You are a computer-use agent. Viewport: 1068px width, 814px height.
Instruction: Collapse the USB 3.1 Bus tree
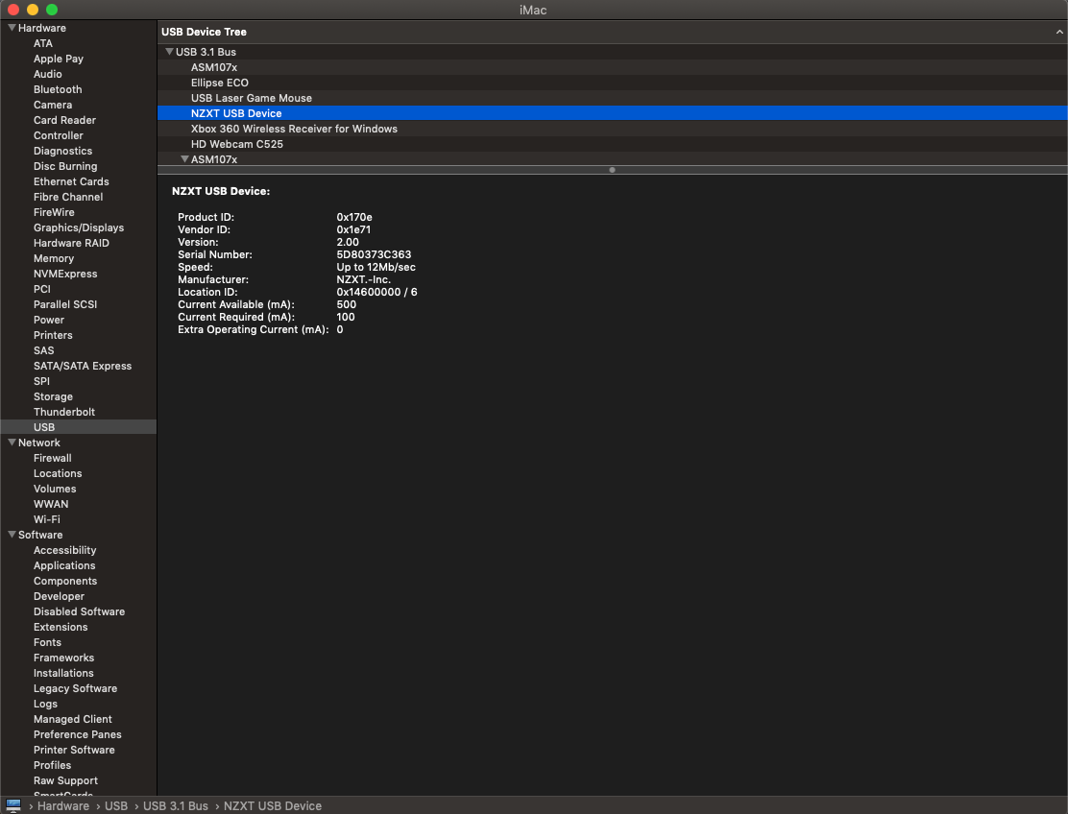pos(169,52)
